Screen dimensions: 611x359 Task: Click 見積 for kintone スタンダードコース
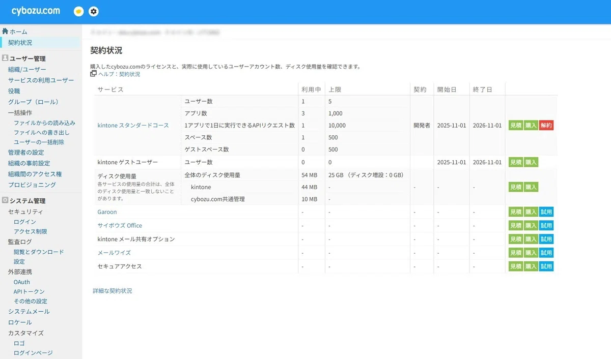pos(516,125)
